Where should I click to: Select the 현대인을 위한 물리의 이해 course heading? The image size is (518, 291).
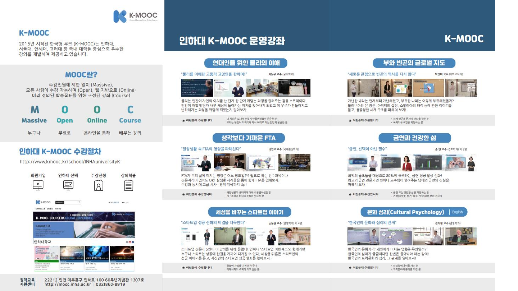(245, 63)
